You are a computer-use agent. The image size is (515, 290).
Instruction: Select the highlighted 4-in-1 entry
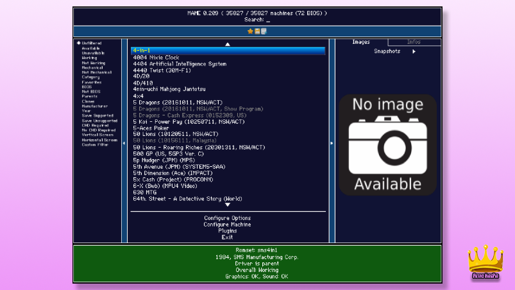coord(228,51)
